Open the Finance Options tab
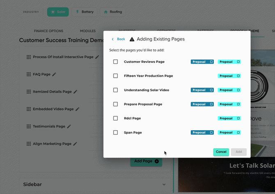275x194 pixels. [x=48, y=31]
